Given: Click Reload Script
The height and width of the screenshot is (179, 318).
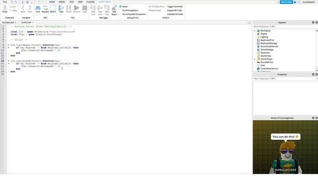Looking at the screenshot, I should tap(155, 10).
